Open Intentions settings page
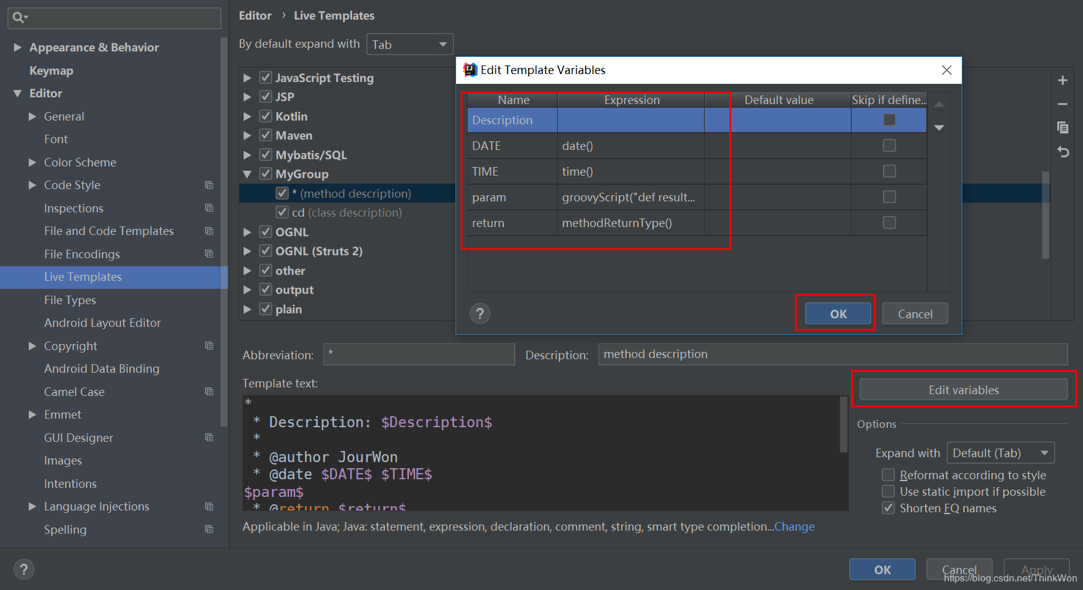 [x=70, y=484]
